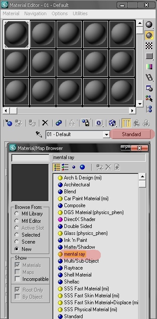Click the Clear Material Library icon
This screenshot has width=157, height=319.
coord(117,167)
